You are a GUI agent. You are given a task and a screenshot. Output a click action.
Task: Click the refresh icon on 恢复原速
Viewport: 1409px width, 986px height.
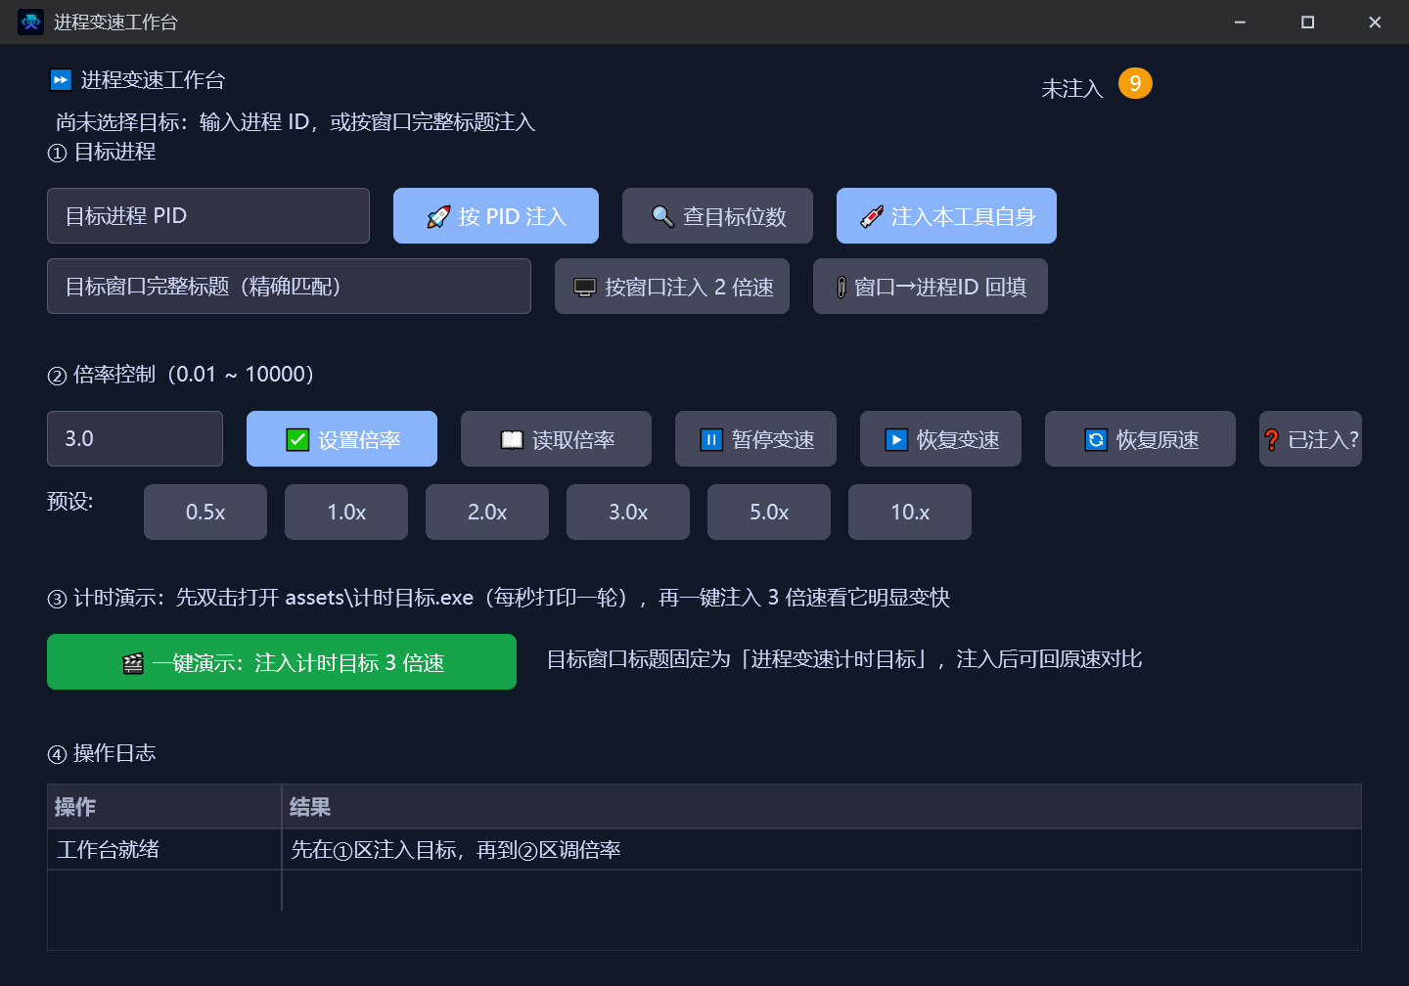(1096, 439)
